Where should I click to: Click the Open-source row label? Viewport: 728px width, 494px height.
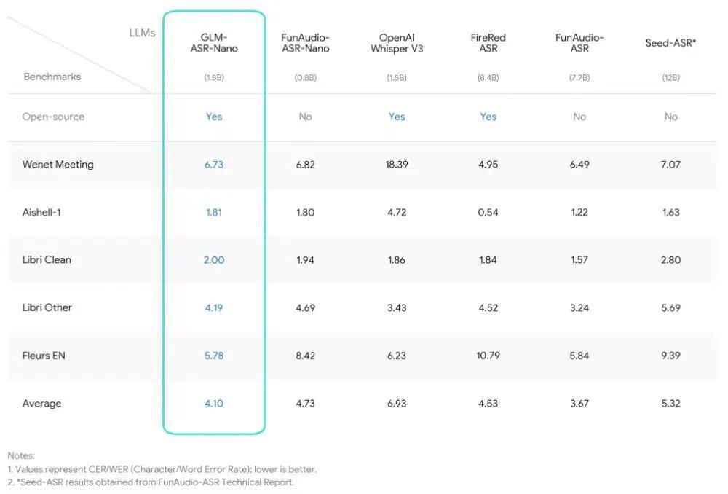[x=53, y=117]
